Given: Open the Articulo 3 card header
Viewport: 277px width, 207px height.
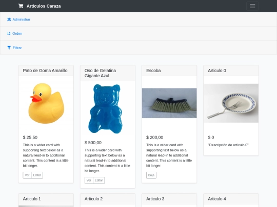Looking at the screenshot, I should pos(169,199).
